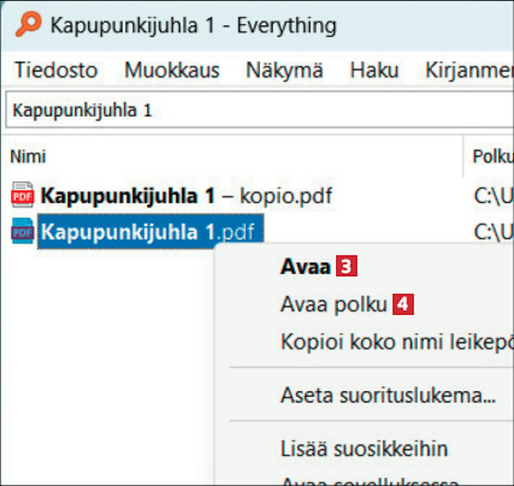Open the Muokkaus menu

[x=172, y=70]
